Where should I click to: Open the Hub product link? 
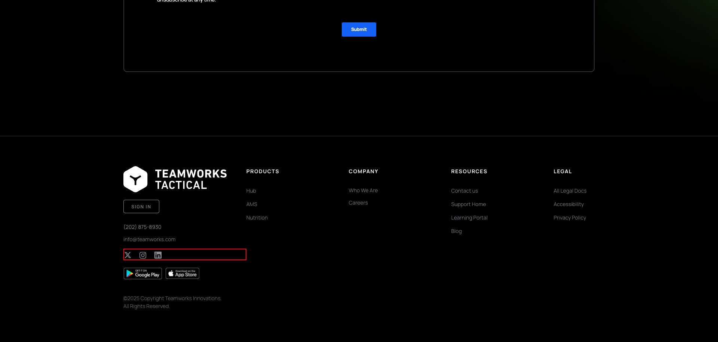tap(251, 191)
